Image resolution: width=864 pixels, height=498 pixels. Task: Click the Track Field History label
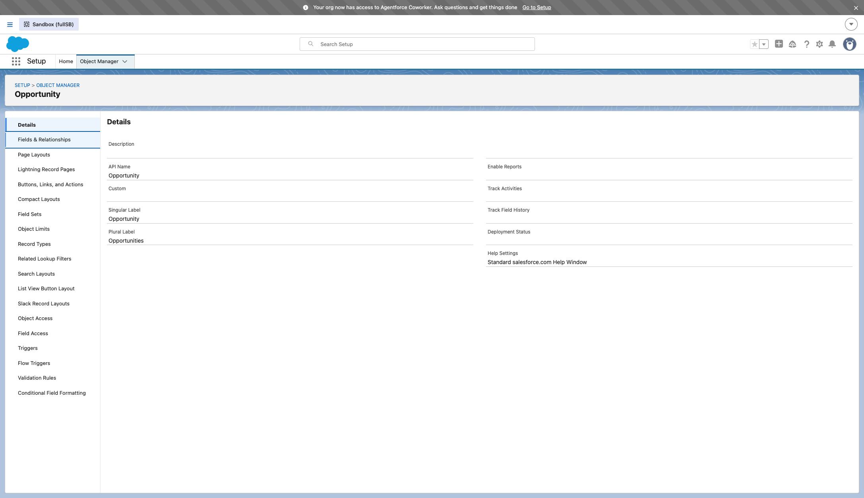508,210
